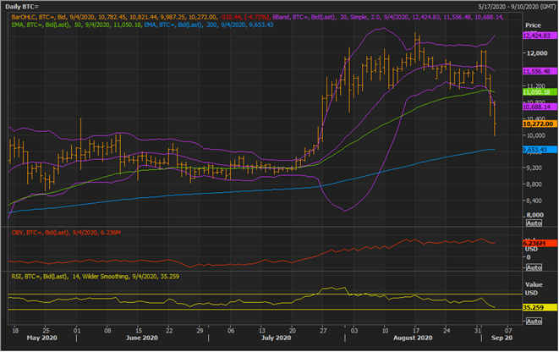Click the OBV panel's Auto button
559x352 pixels.
tap(534, 267)
